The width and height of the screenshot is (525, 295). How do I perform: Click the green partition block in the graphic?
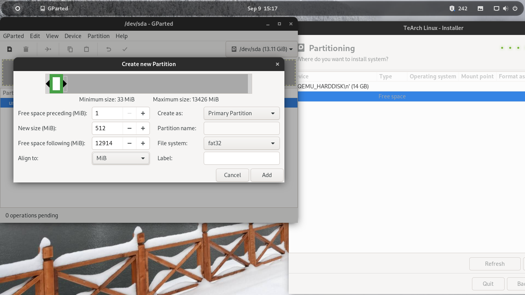pos(56,83)
